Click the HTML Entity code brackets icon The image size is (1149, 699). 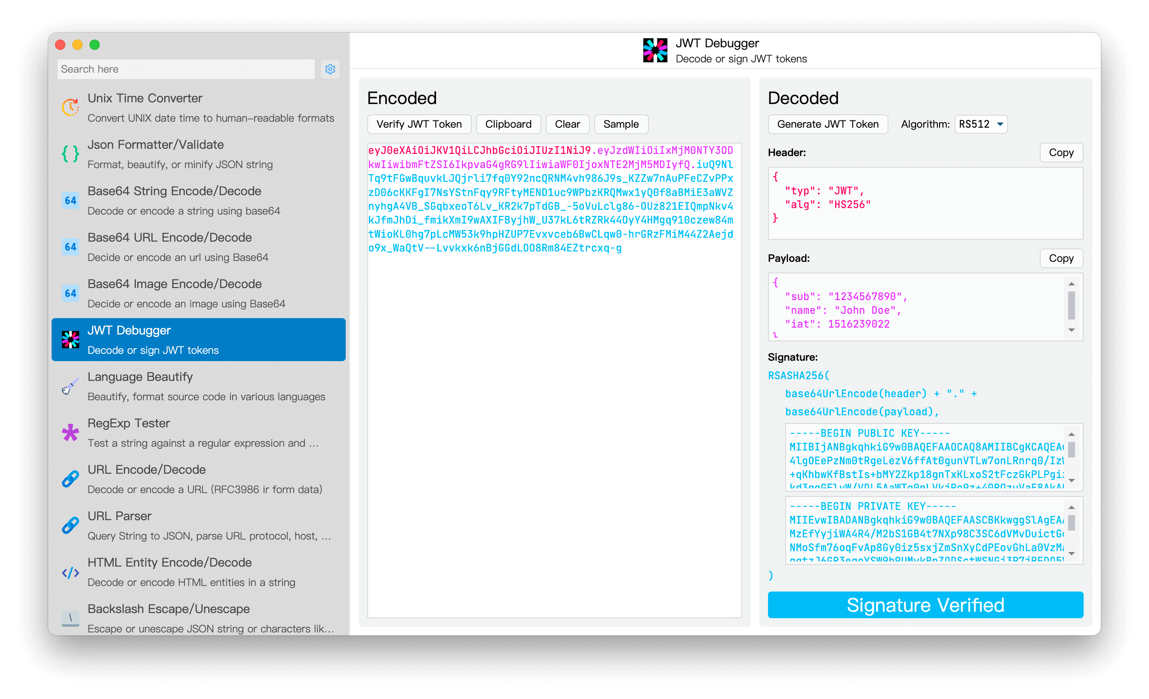[71, 572]
